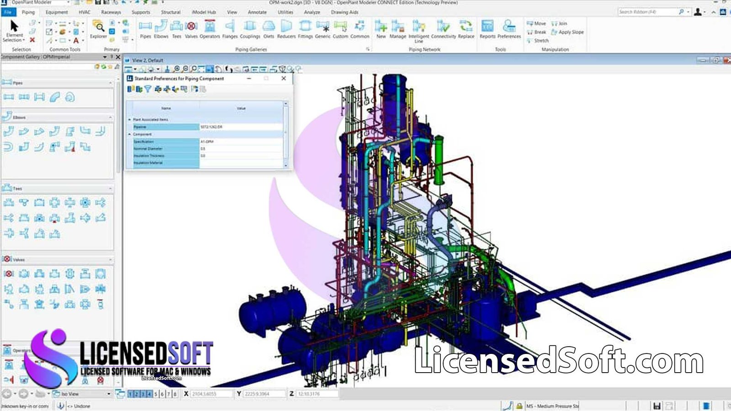Click the Stretch manipulation button
This screenshot has height=411, width=731.
click(x=538, y=41)
